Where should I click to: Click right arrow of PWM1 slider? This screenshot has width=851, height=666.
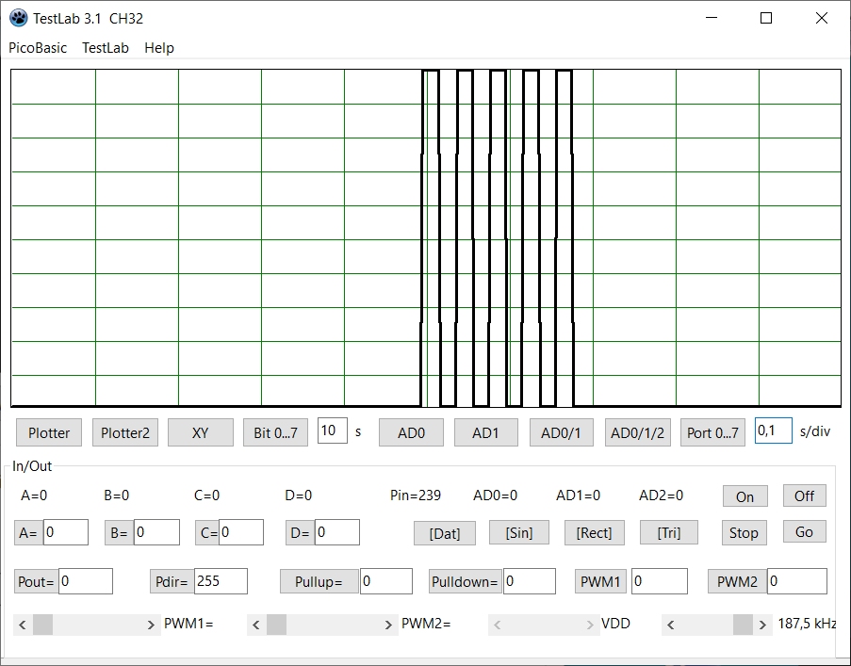tap(151, 625)
